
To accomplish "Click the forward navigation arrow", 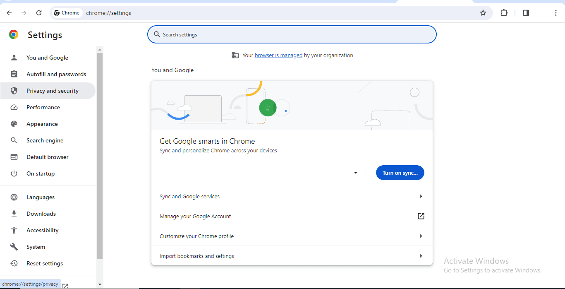I will 24,13.
